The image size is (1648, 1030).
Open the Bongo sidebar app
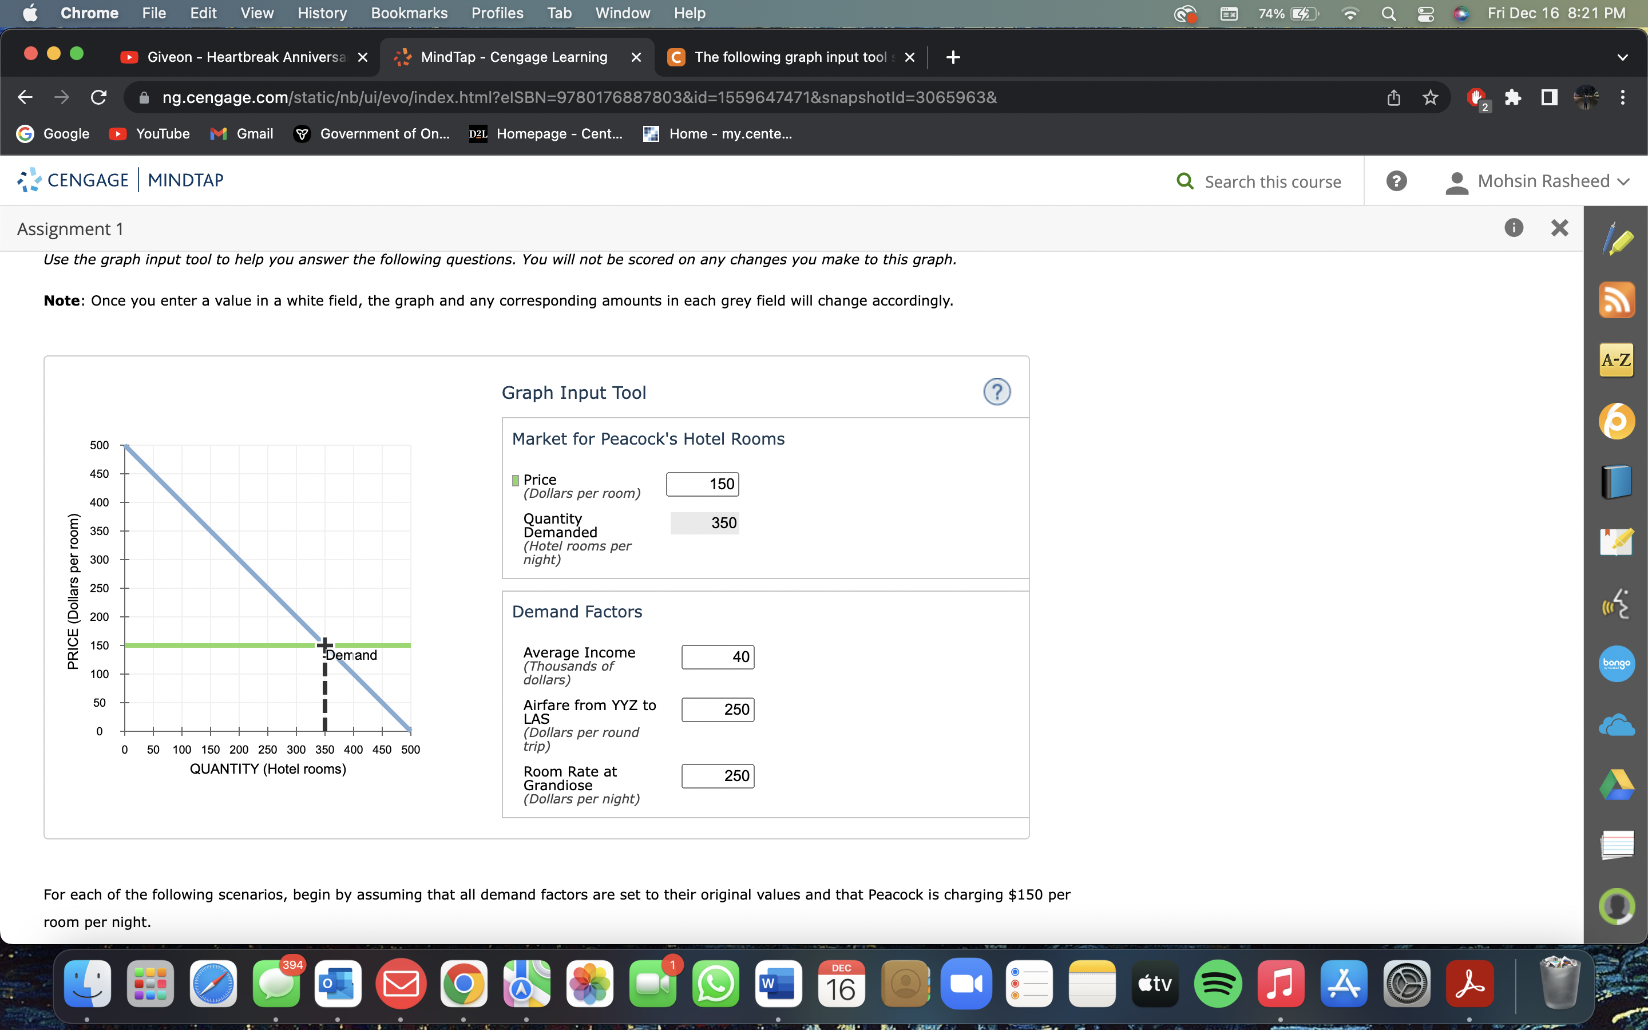1617,663
